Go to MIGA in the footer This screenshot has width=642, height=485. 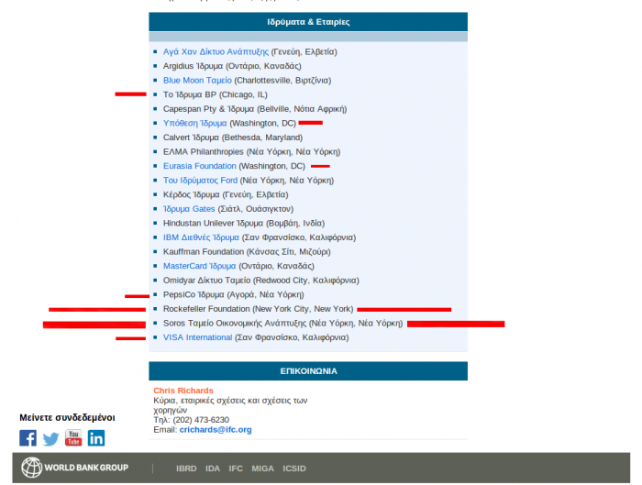[x=263, y=468]
